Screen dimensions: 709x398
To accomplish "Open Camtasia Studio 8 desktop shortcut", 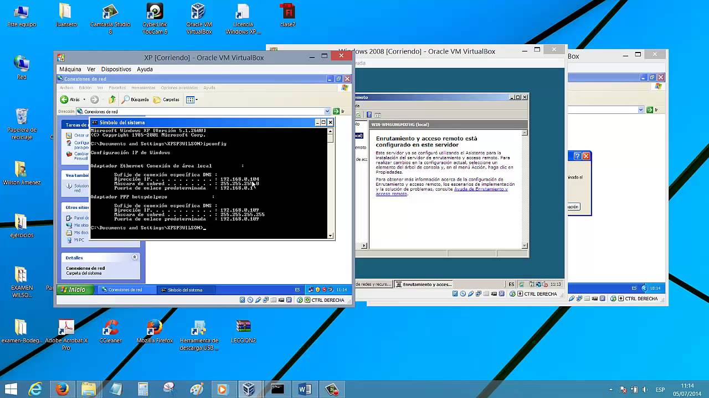I will pos(110,18).
